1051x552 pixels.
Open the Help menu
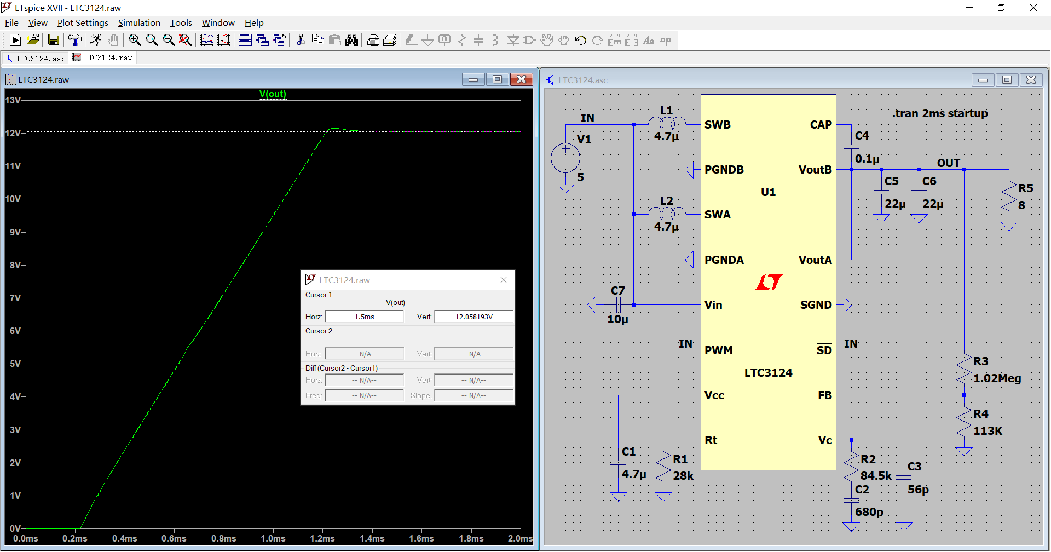point(254,22)
